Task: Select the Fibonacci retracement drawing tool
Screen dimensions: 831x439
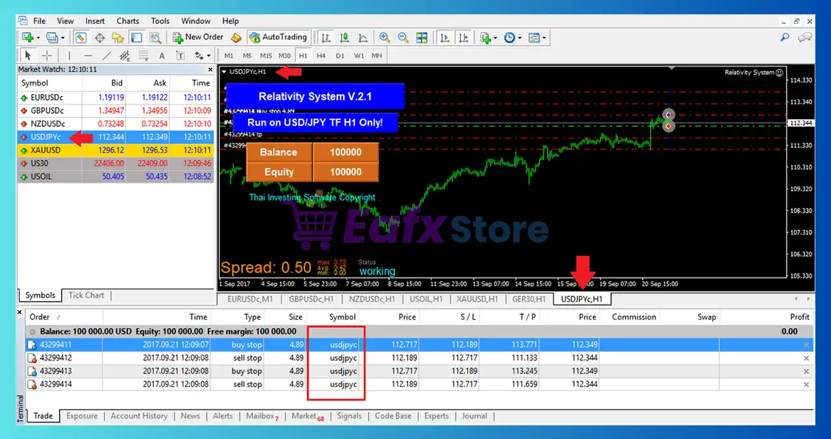Action: [143, 55]
